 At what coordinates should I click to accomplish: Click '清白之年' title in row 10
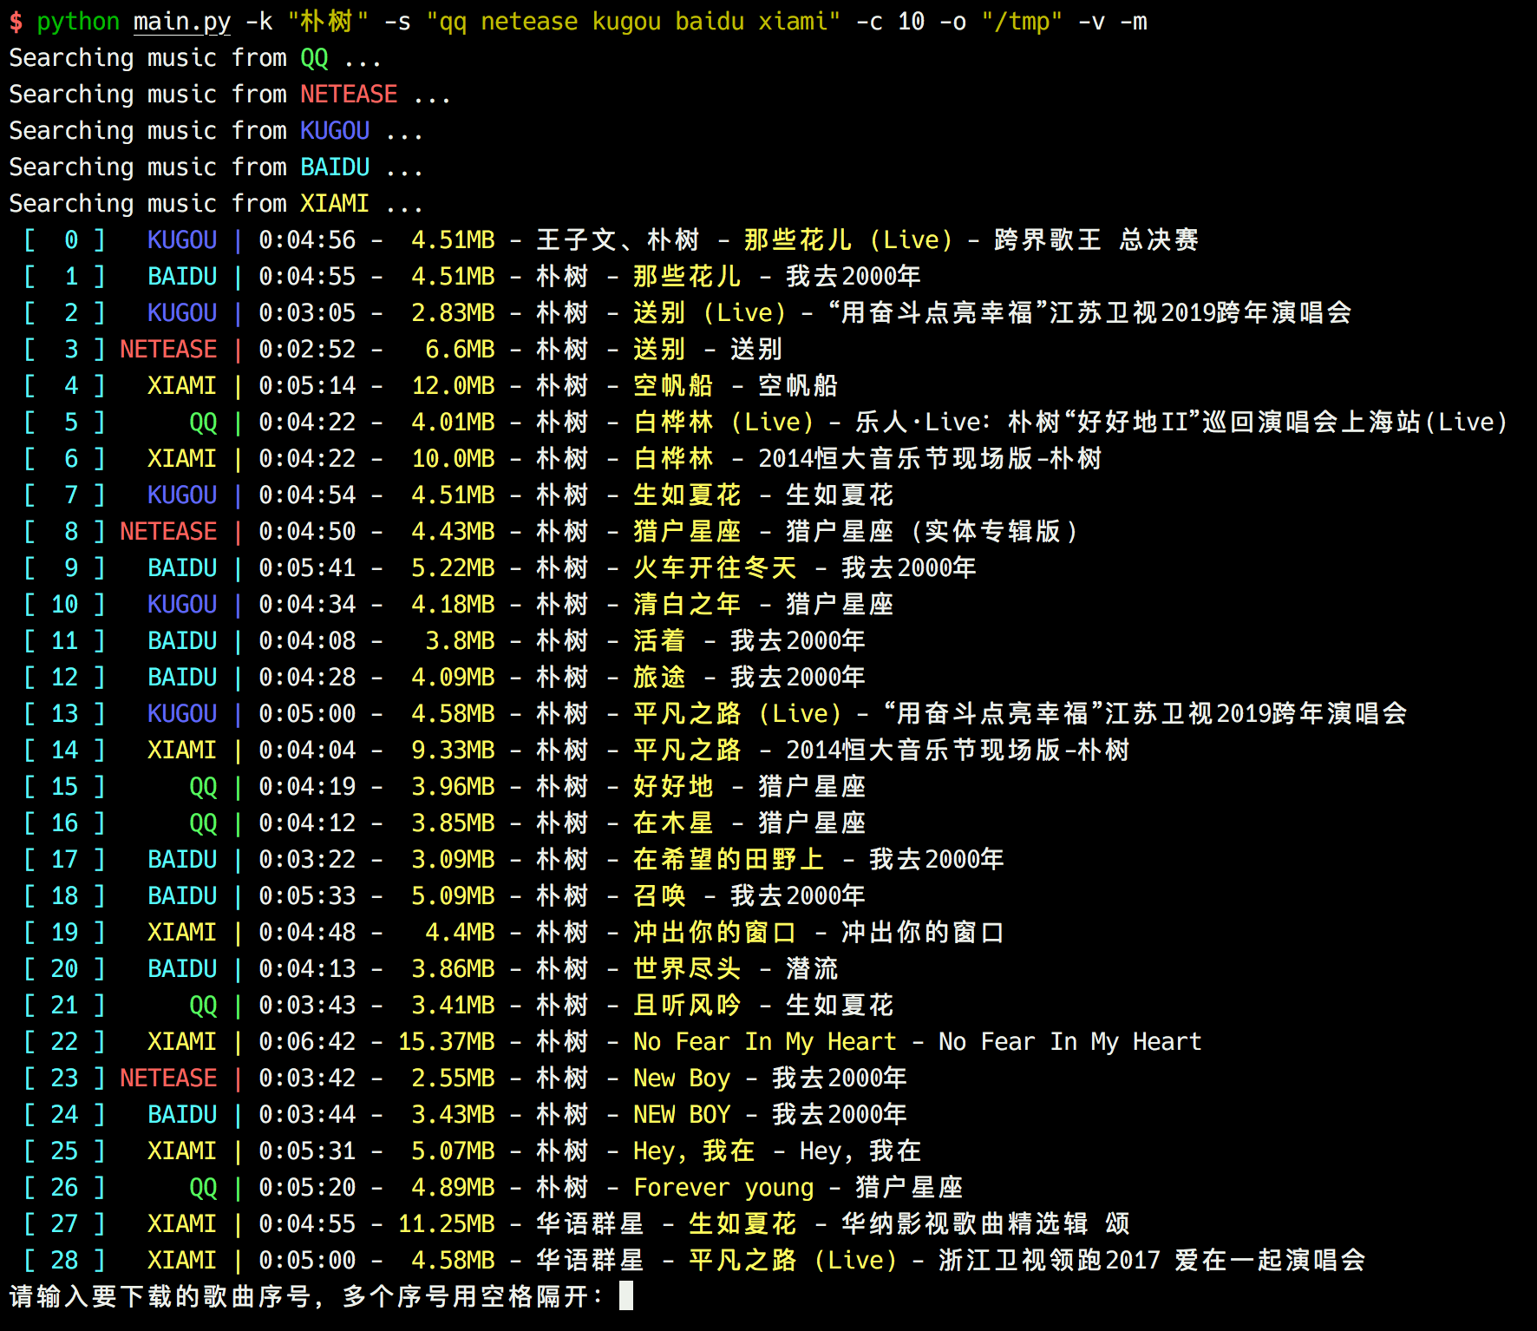click(687, 604)
